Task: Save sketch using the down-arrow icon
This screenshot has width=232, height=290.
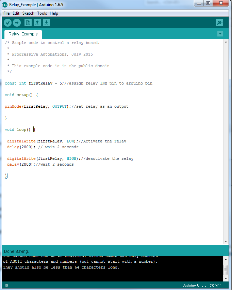Action: [x=46, y=23]
